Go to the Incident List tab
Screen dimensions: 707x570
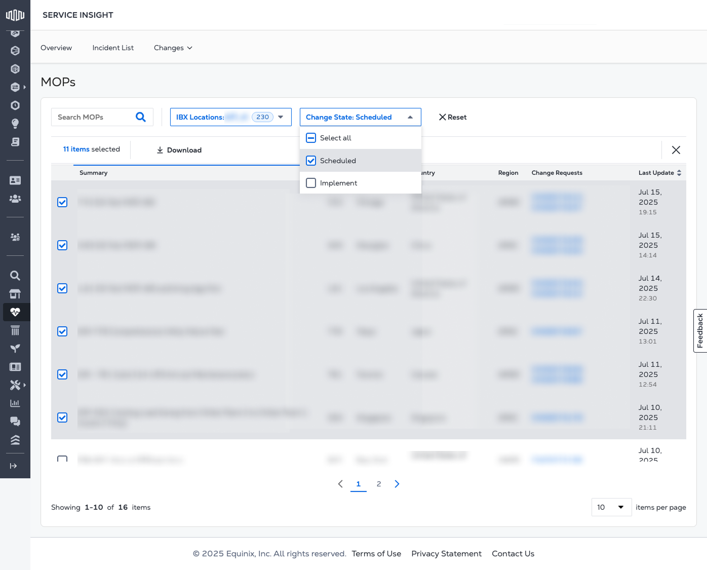coord(113,48)
